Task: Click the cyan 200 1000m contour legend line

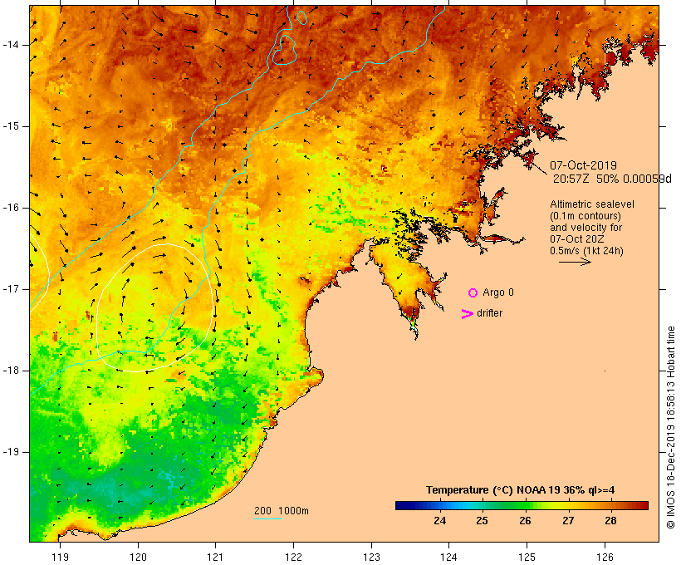Action: tap(268, 518)
